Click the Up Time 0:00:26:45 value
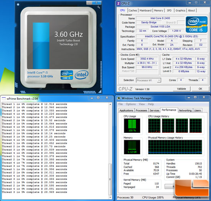 pos(195,174)
